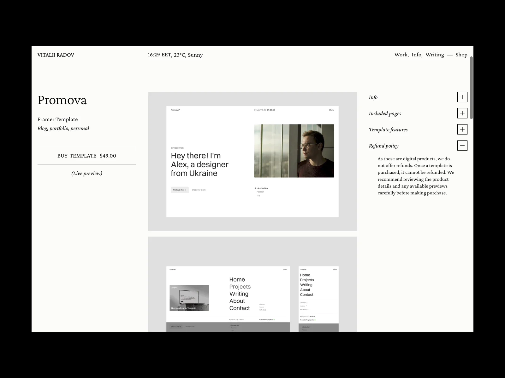505x378 pixels.
Task: Open Template features via plus icon
Action: click(462, 129)
